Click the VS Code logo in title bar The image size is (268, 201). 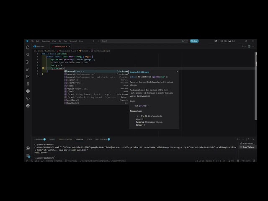click(27, 41)
